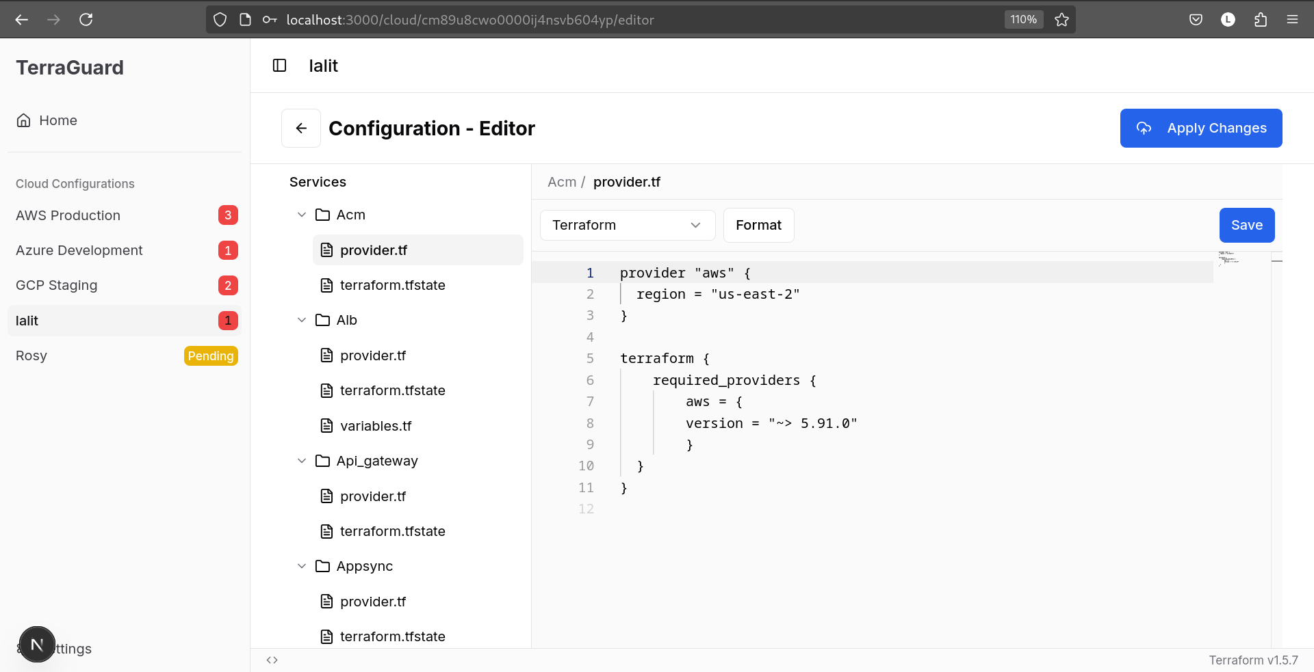1314x672 pixels.
Task: Open the browser extensions icon
Action: [1261, 20]
